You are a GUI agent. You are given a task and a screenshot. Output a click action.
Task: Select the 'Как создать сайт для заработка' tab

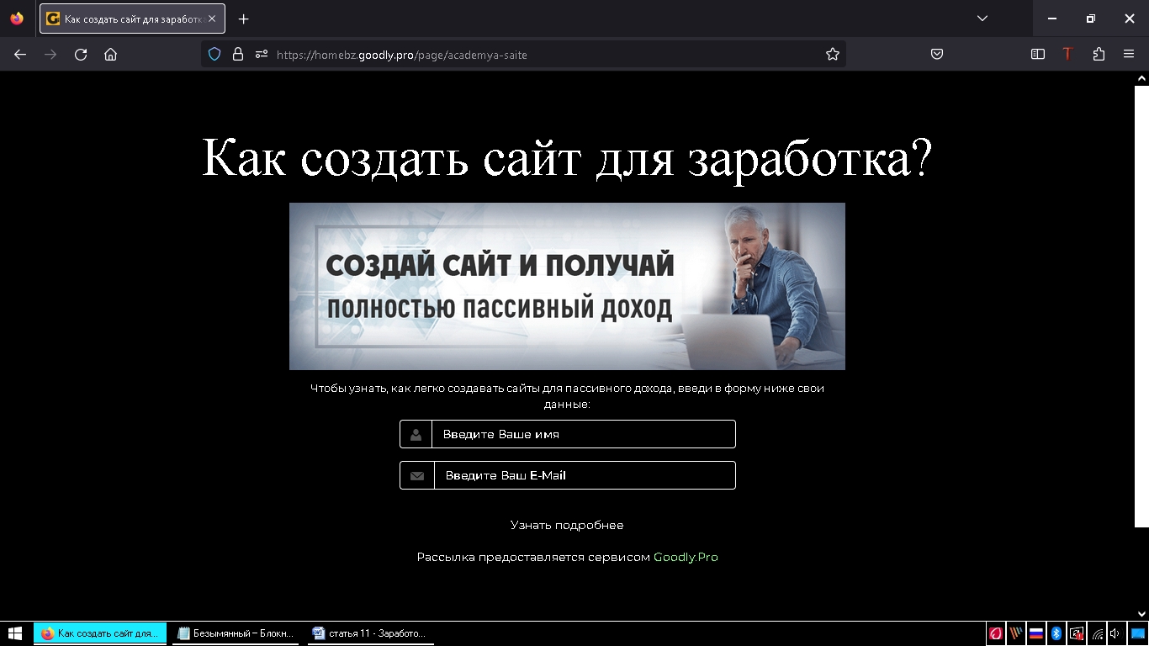[x=132, y=19]
